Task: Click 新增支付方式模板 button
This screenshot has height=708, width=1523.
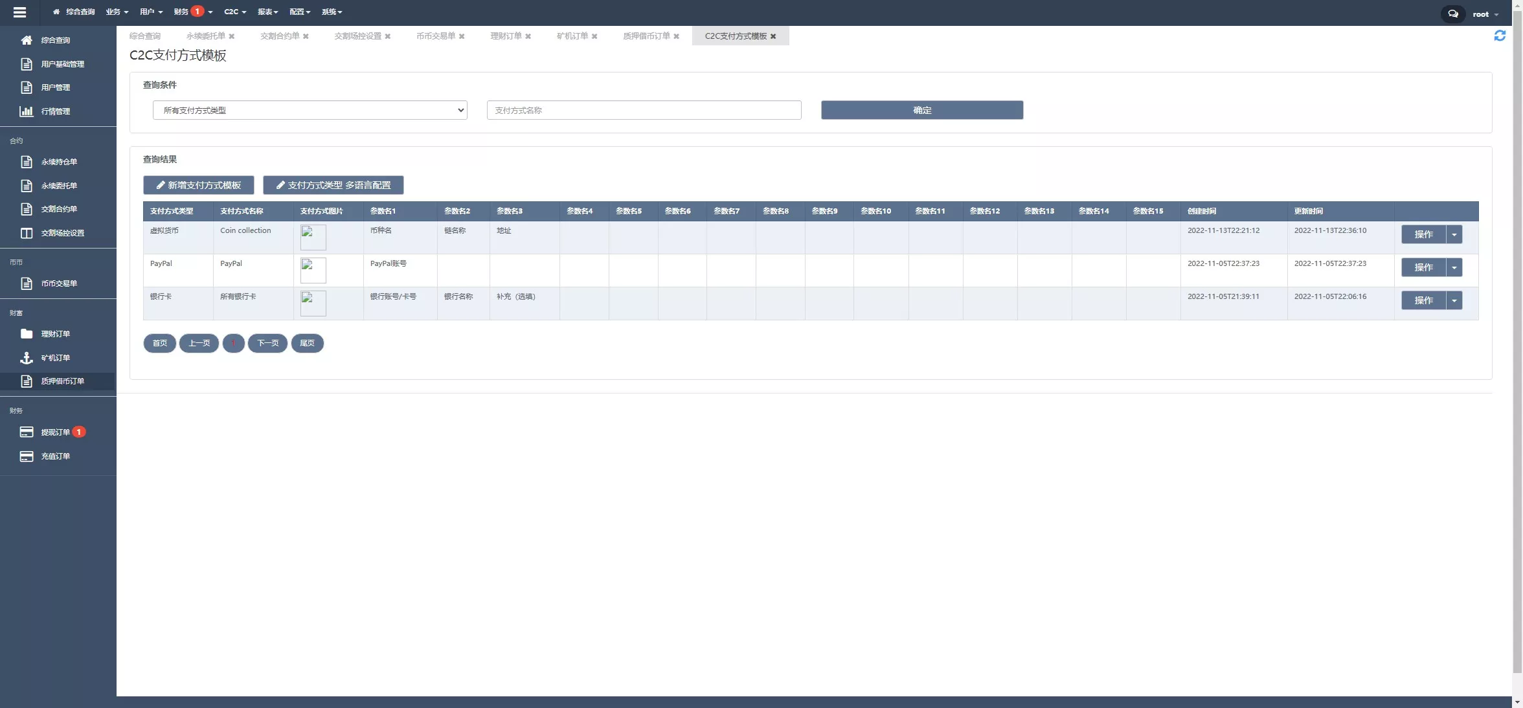Action: (x=198, y=185)
